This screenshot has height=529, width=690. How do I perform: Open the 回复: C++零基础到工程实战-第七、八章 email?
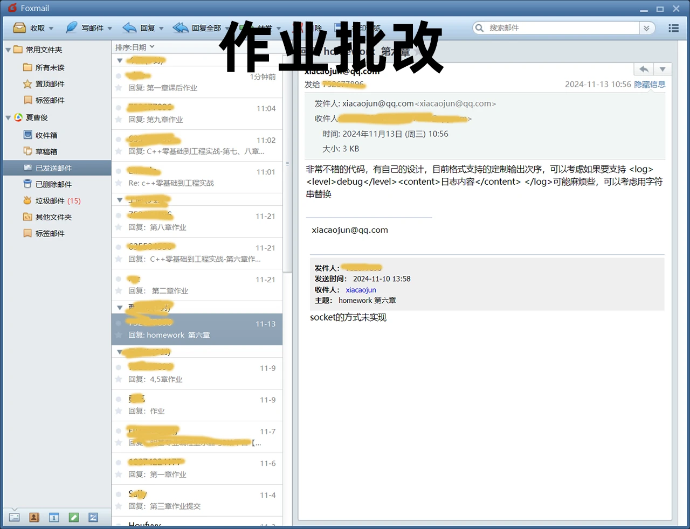point(197,145)
